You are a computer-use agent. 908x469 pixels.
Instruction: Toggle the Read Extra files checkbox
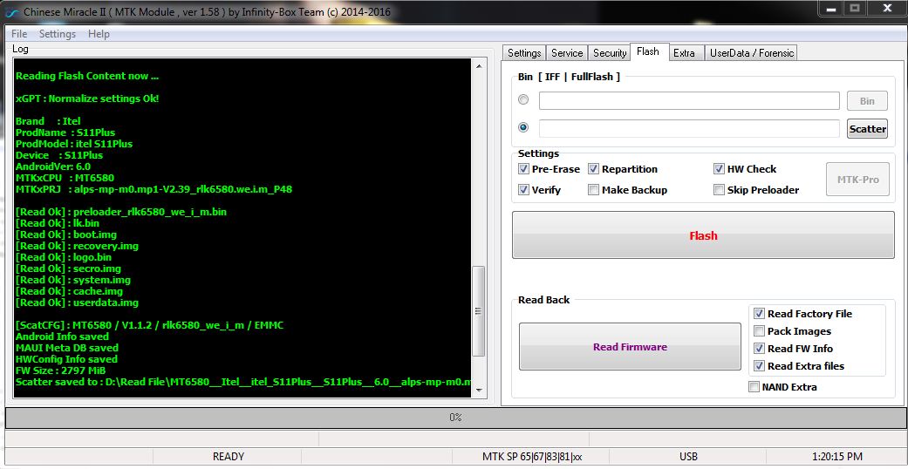point(759,366)
